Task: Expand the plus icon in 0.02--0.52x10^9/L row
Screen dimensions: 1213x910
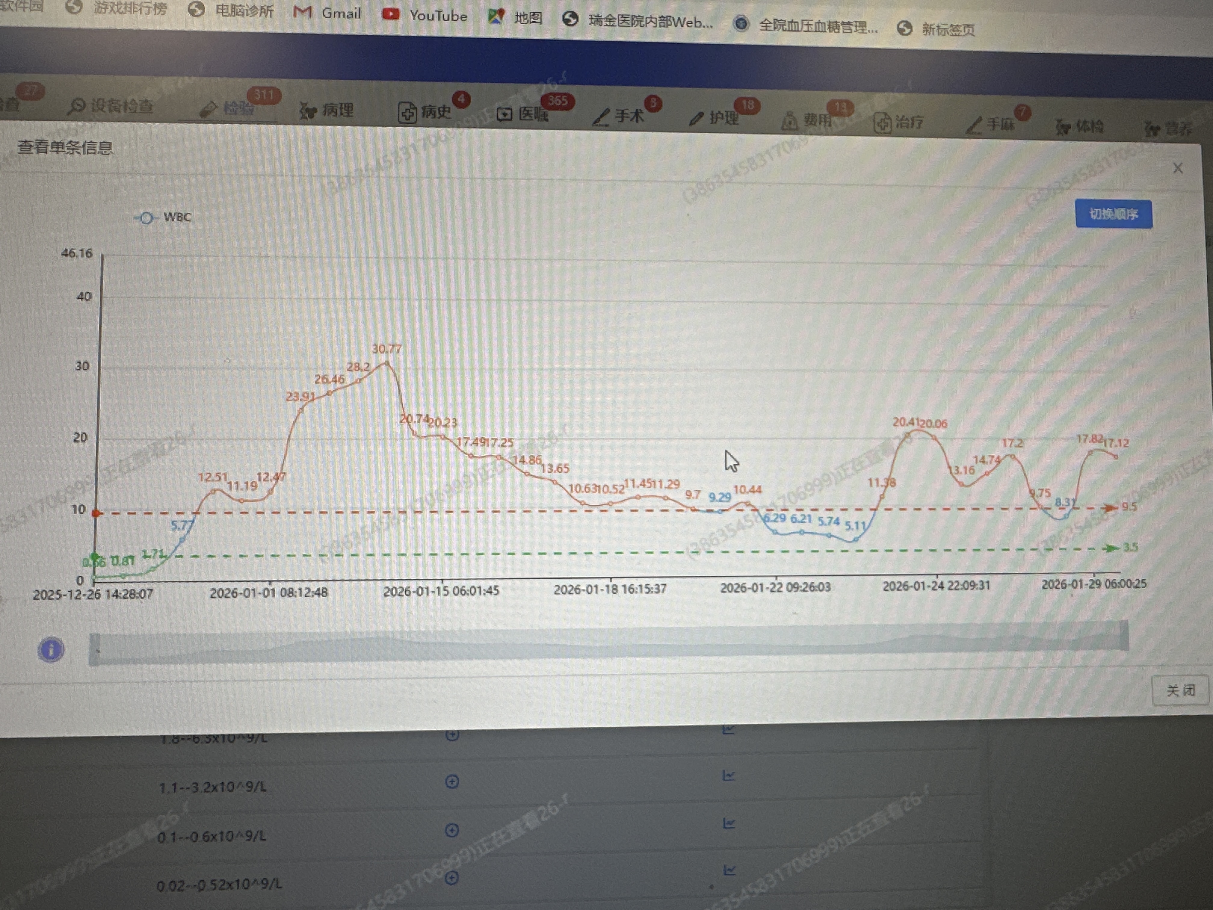Action: (x=451, y=877)
